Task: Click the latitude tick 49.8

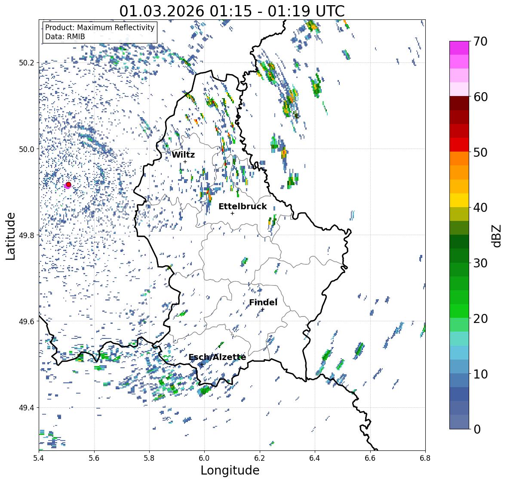Action: 27,235
